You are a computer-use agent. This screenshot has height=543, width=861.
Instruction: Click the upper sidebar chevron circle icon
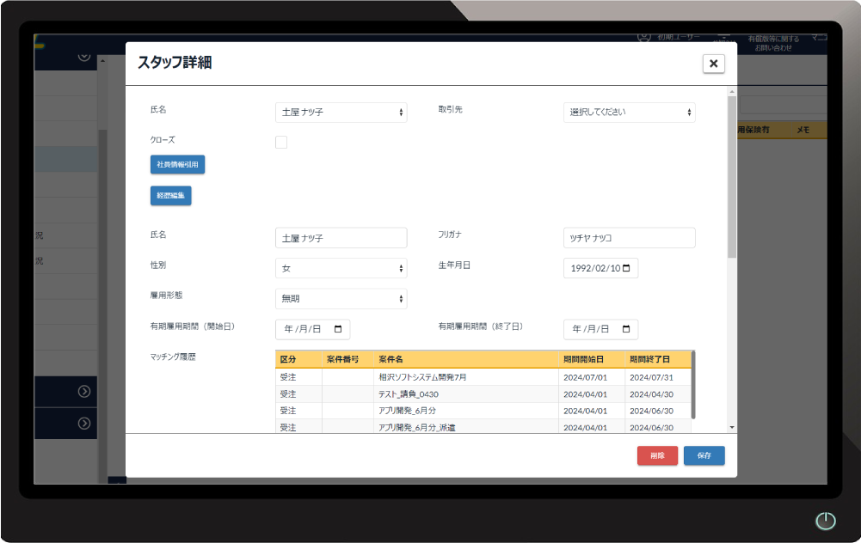click(84, 391)
